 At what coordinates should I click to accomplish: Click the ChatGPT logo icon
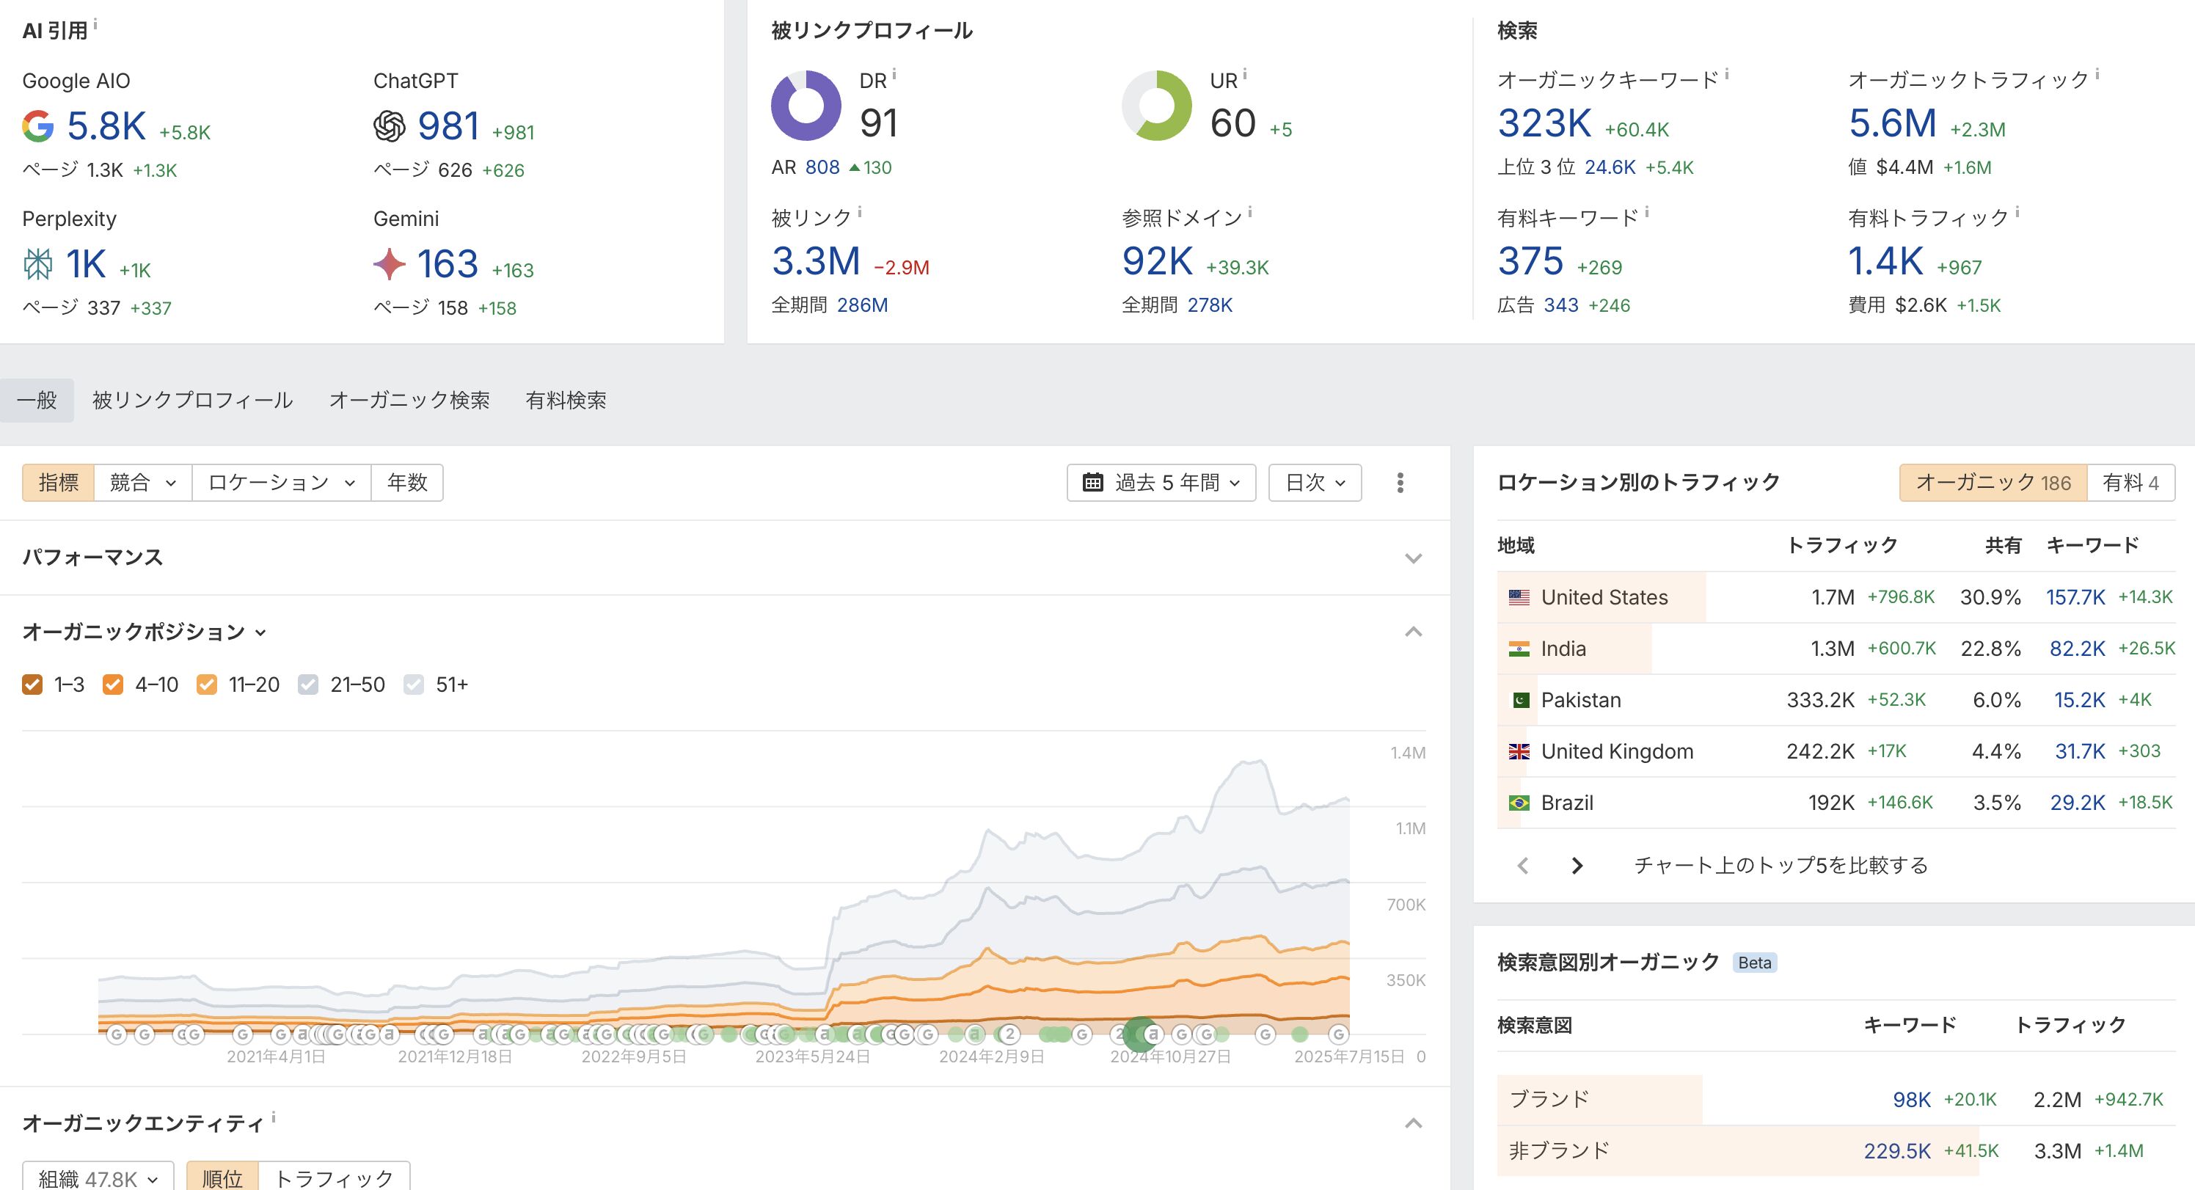pyautogui.click(x=390, y=126)
